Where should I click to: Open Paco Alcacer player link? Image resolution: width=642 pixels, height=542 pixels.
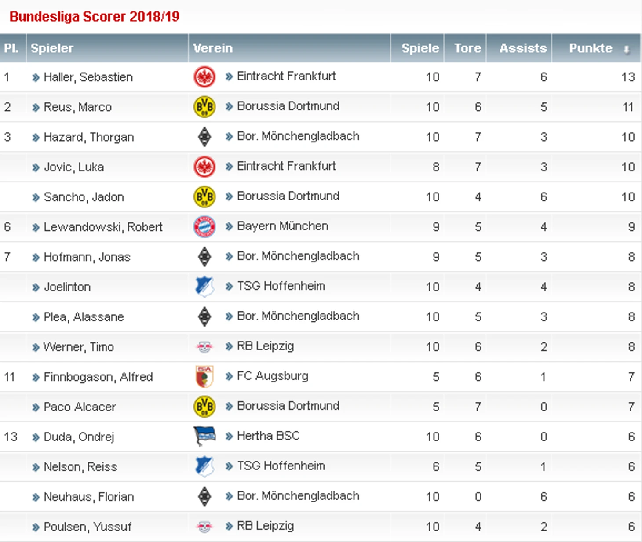[x=80, y=407]
